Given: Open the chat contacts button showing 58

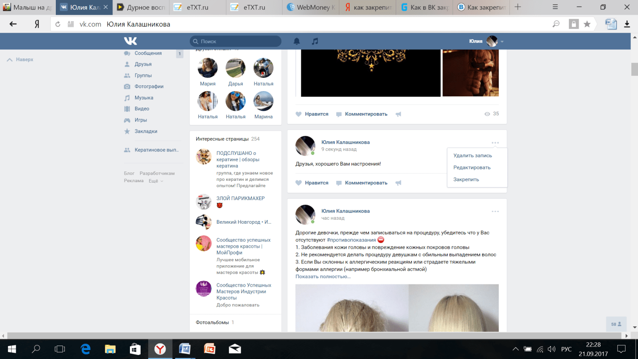Looking at the screenshot, I should click(616, 324).
